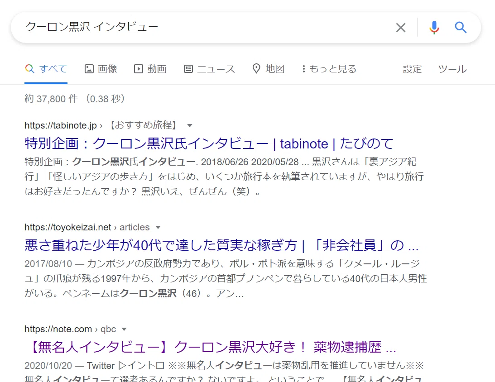Open the 【無名人インタビュー】クーロン黒沢大好き result link

pyautogui.click(x=210, y=347)
